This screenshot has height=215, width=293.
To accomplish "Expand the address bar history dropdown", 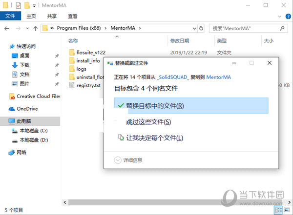I will [x=194, y=28].
